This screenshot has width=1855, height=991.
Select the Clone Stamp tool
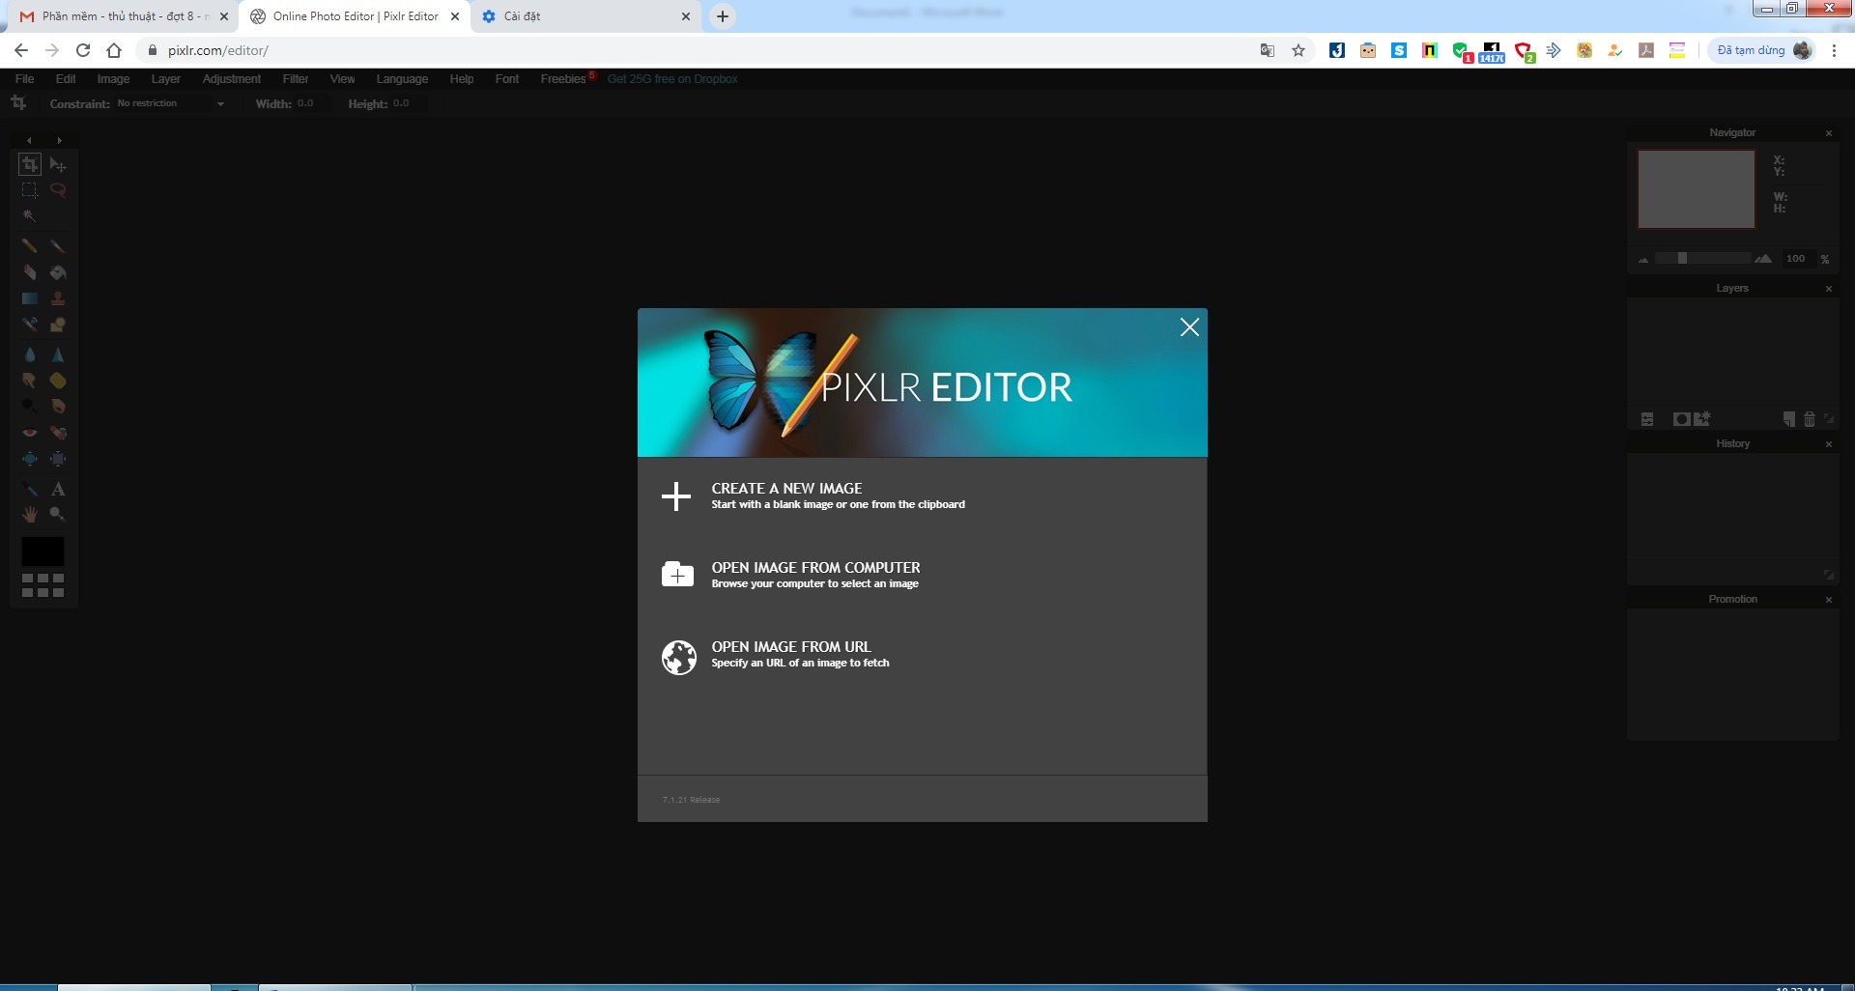tap(58, 298)
